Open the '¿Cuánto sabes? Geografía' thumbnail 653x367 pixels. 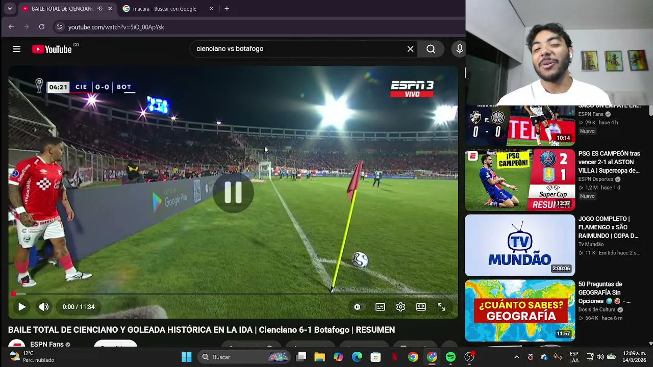click(x=520, y=310)
